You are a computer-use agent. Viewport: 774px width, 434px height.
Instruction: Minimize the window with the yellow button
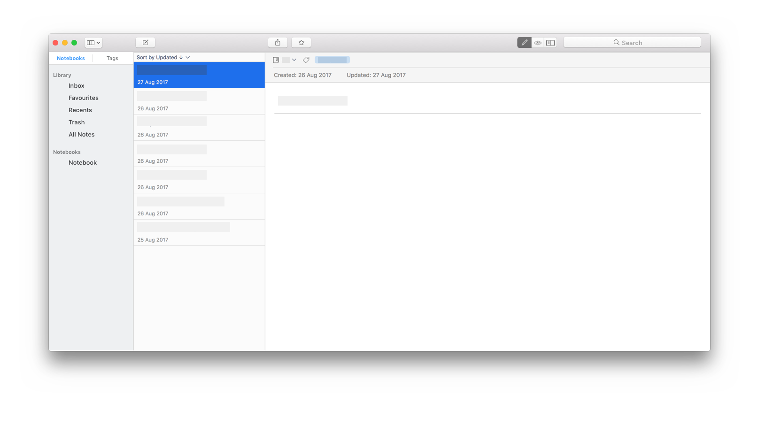click(65, 43)
